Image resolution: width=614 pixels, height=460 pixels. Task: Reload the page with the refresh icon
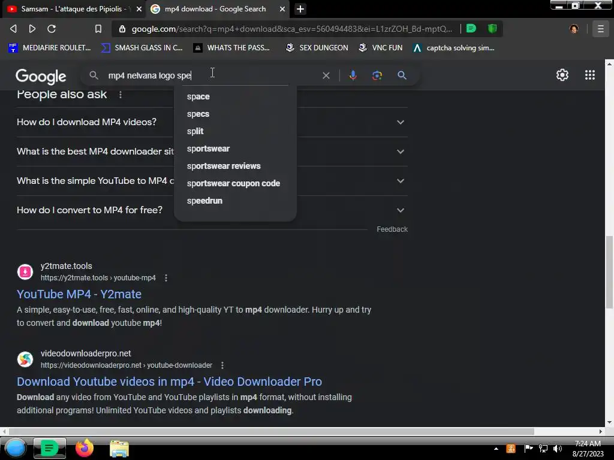[x=52, y=29]
